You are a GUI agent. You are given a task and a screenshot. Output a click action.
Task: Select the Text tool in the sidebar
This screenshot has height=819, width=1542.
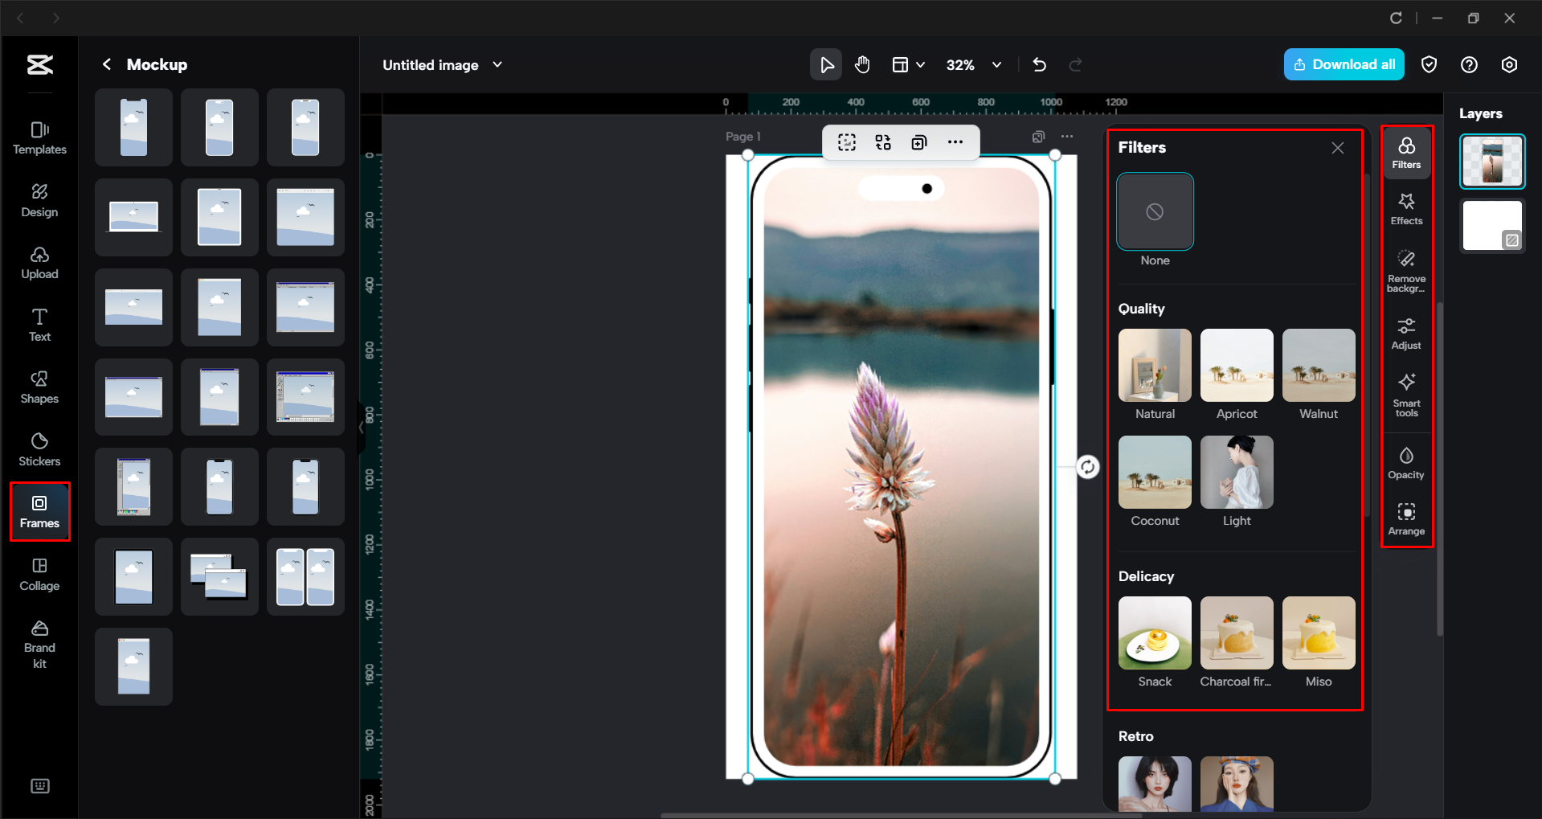pyautogui.click(x=39, y=324)
